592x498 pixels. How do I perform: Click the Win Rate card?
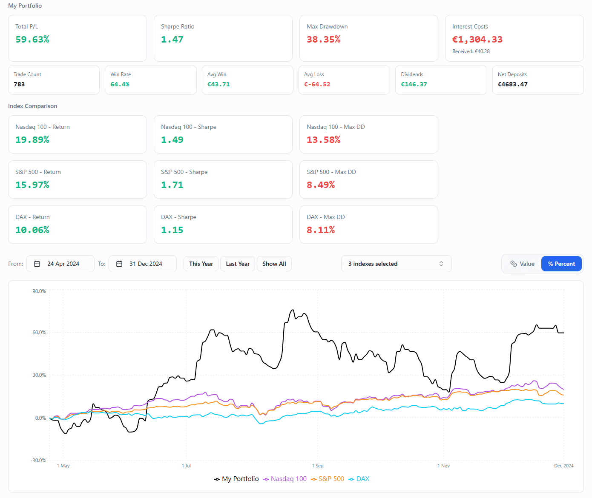150,80
